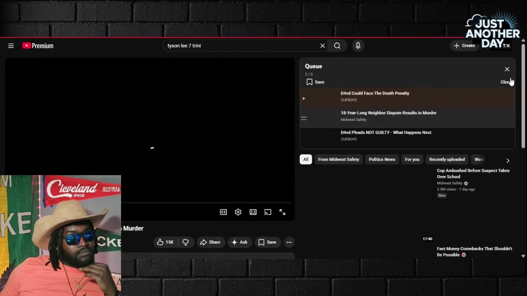Open Fast Money Comebacks That Shouldn't Be Possible
Screen dimensions: 527x296
pyautogui.click(x=474, y=252)
